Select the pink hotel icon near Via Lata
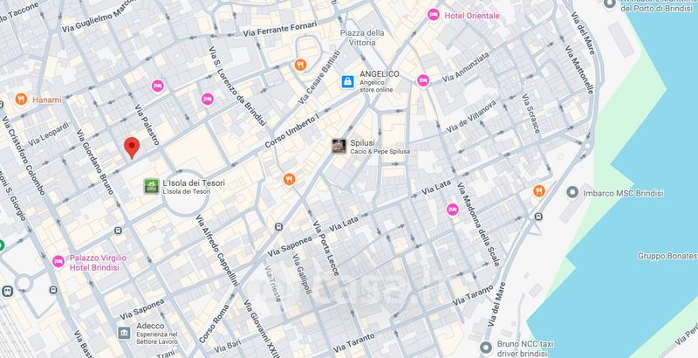The width and height of the screenshot is (698, 358). pyautogui.click(x=453, y=210)
